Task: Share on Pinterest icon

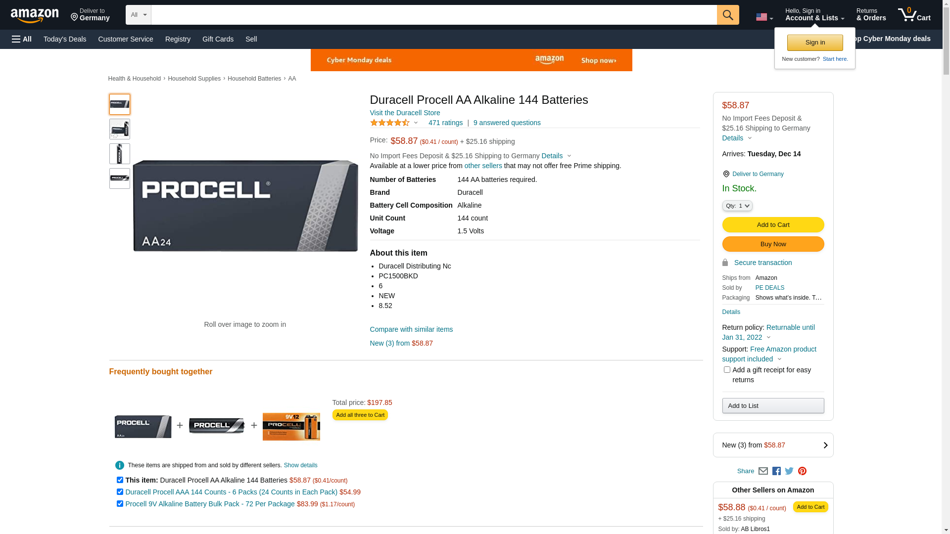Action: coord(802,471)
